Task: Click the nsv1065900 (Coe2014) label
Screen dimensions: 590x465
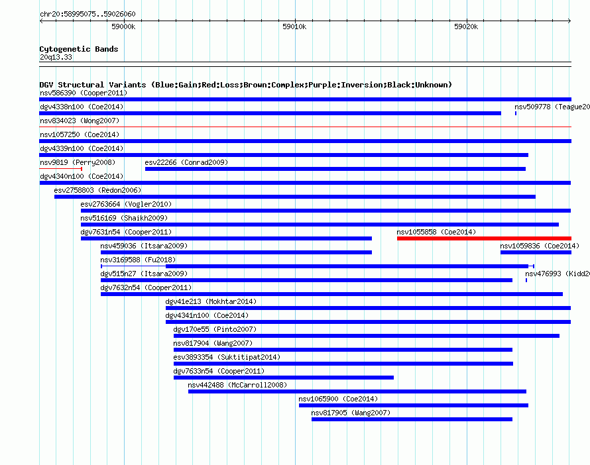Action: [x=338, y=399]
